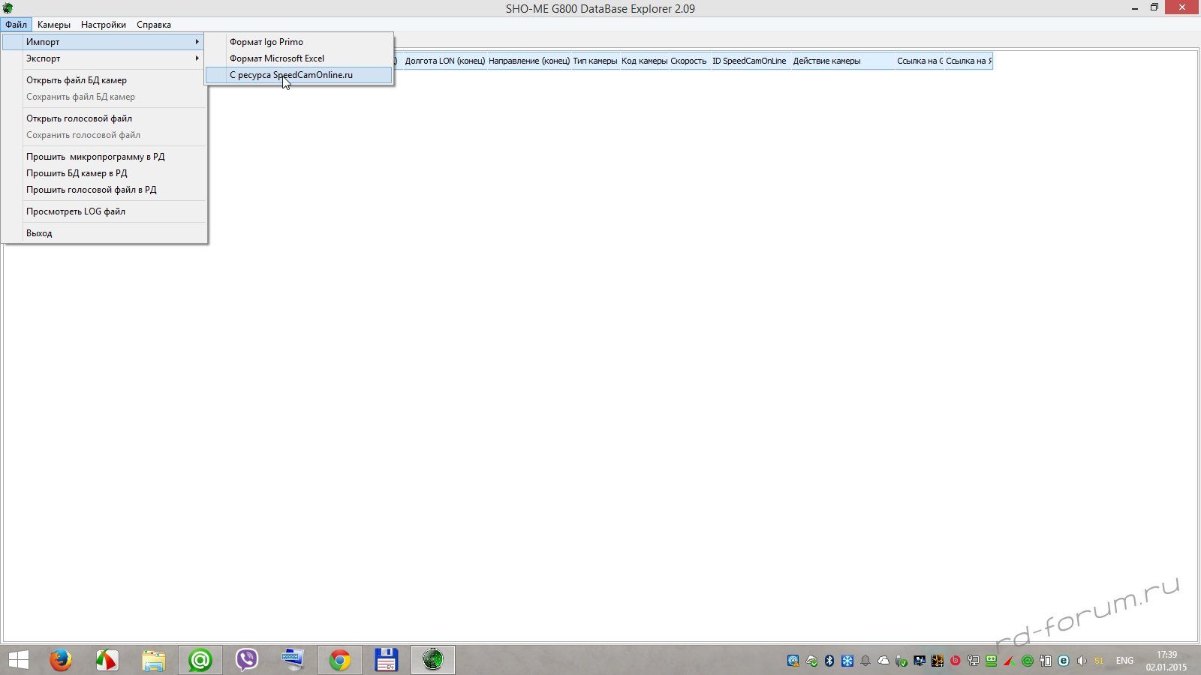Image resolution: width=1201 pixels, height=675 pixels.
Task: Open FastStone Capture taskbar icon
Action: pyautogui.click(x=107, y=660)
